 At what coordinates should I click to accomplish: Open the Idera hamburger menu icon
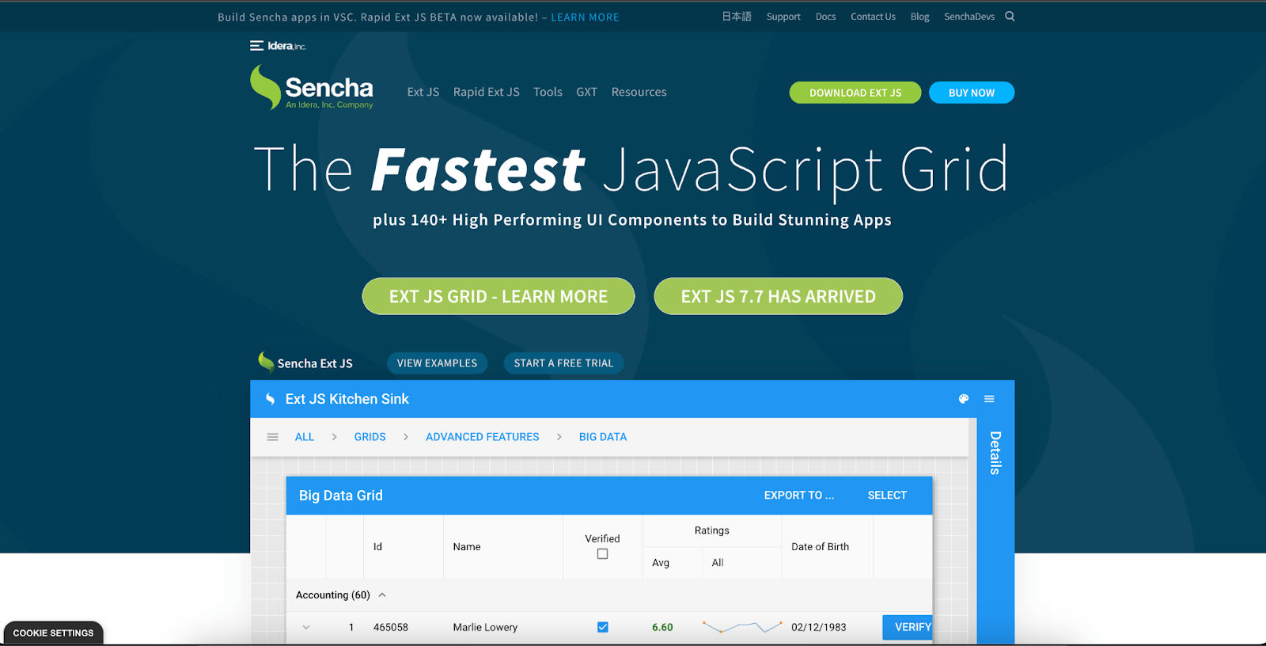click(256, 46)
